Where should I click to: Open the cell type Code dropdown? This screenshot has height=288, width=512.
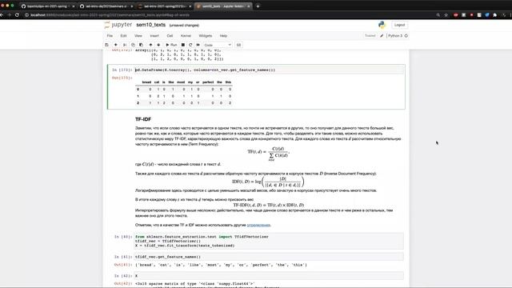click(x=218, y=45)
